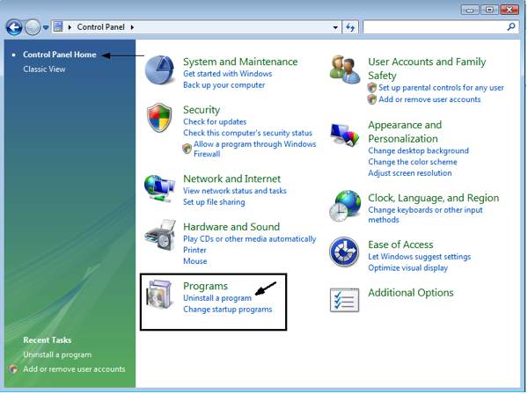Click the Appearance and Personalization icon
The width and height of the screenshot is (528, 394).
point(344,135)
